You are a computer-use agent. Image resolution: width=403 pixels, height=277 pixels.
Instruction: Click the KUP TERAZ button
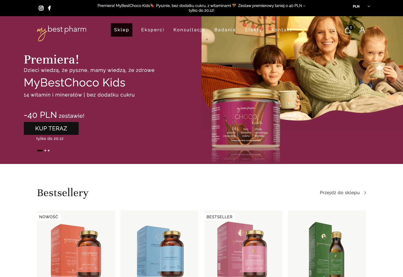coord(51,128)
